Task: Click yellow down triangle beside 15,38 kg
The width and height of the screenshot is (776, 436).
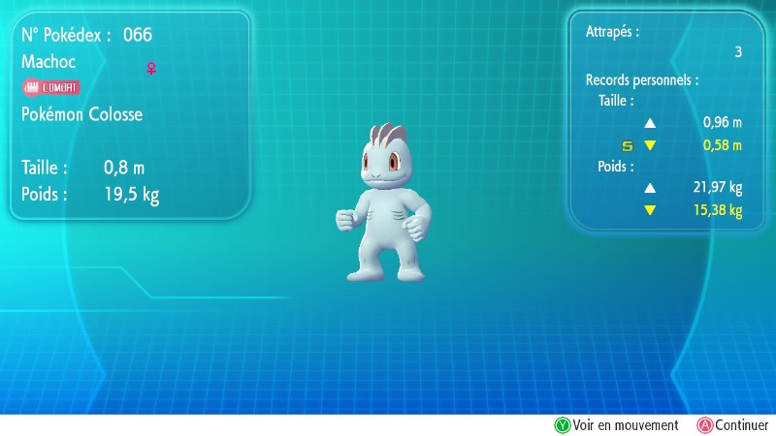Action: pos(650,210)
